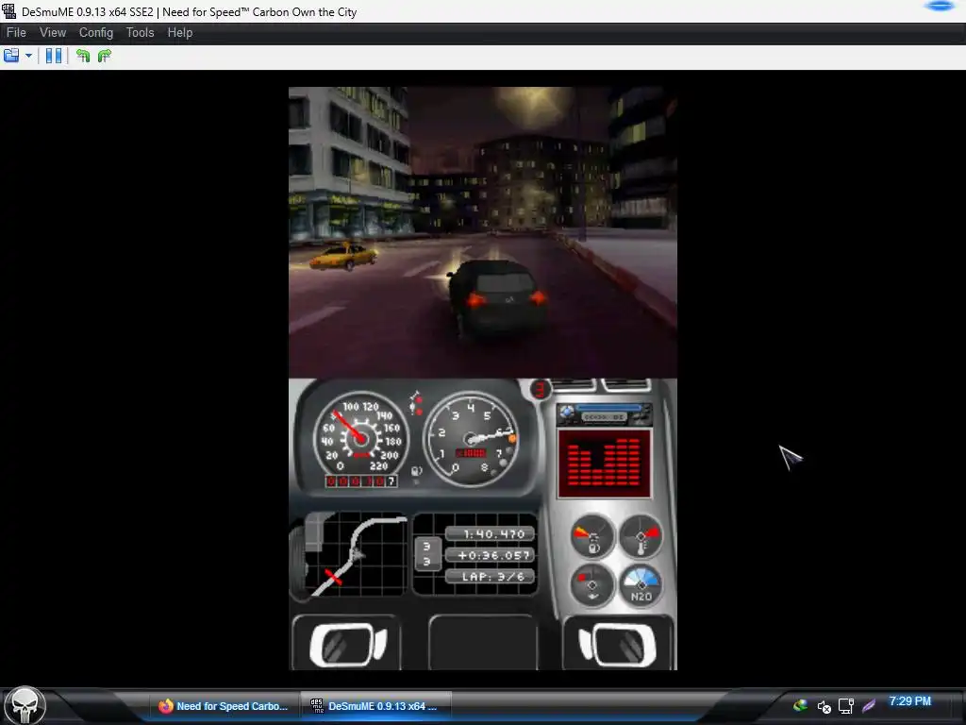This screenshot has width=966, height=725.
Task: Open the Help menu
Action: click(x=180, y=33)
